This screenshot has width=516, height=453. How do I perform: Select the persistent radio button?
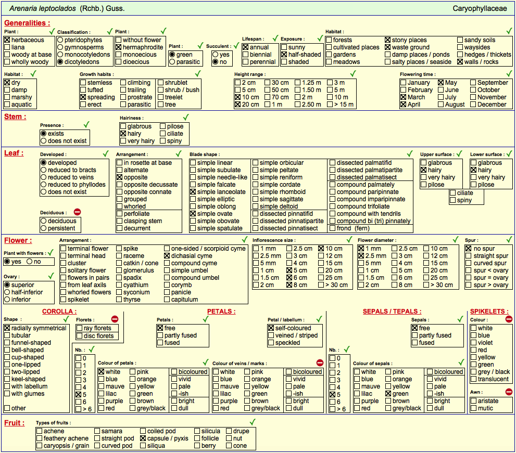pos(43,228)
